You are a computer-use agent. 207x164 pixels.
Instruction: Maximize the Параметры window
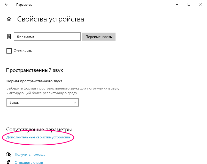pos(189,4)
